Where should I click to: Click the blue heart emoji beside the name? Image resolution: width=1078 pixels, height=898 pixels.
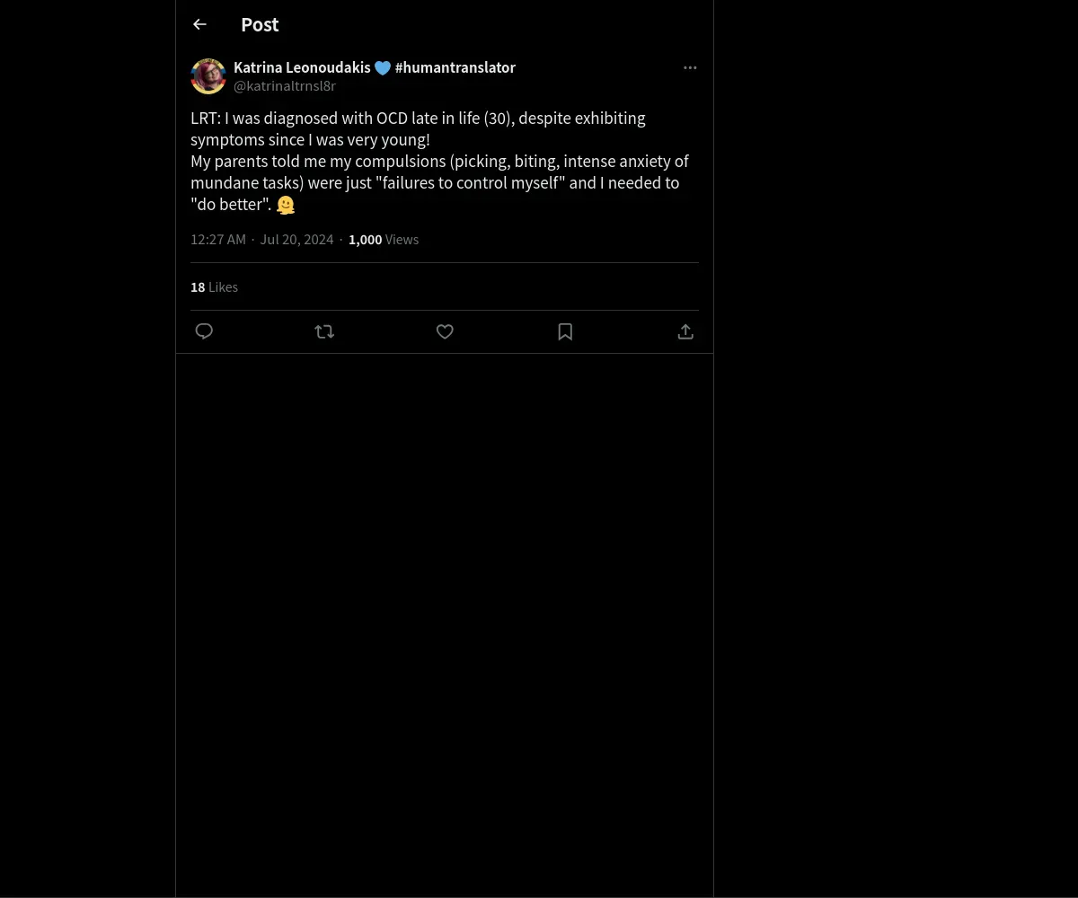383,68
